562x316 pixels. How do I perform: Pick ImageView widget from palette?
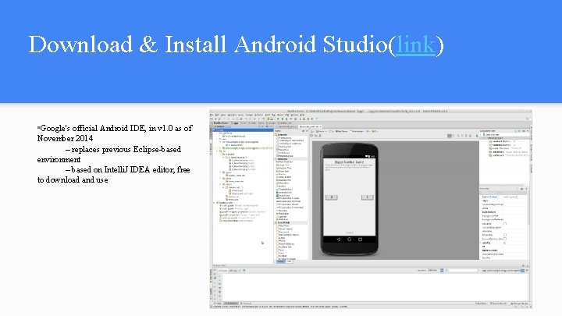[283, 195]
